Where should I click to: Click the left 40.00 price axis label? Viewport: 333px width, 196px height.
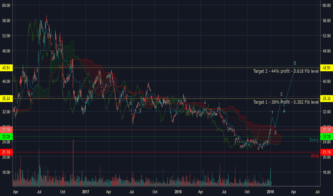point(6,81)
